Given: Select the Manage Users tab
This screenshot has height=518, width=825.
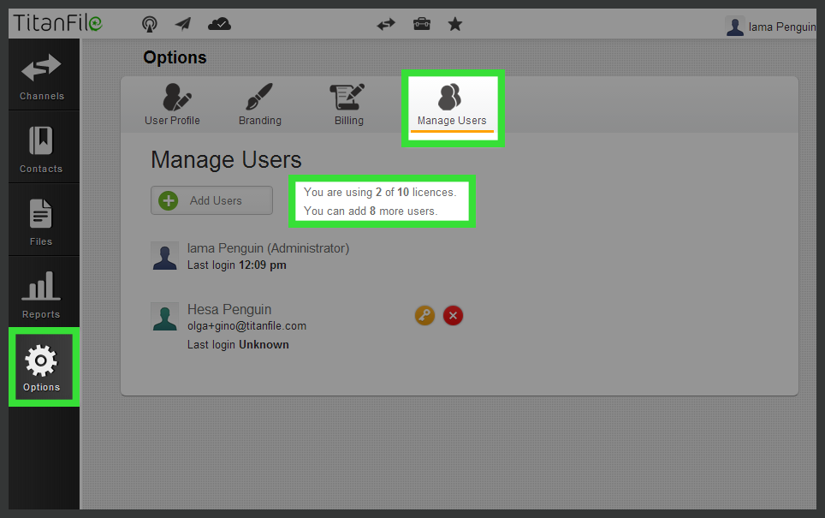Looking at the screenshot, I should 451,103.
